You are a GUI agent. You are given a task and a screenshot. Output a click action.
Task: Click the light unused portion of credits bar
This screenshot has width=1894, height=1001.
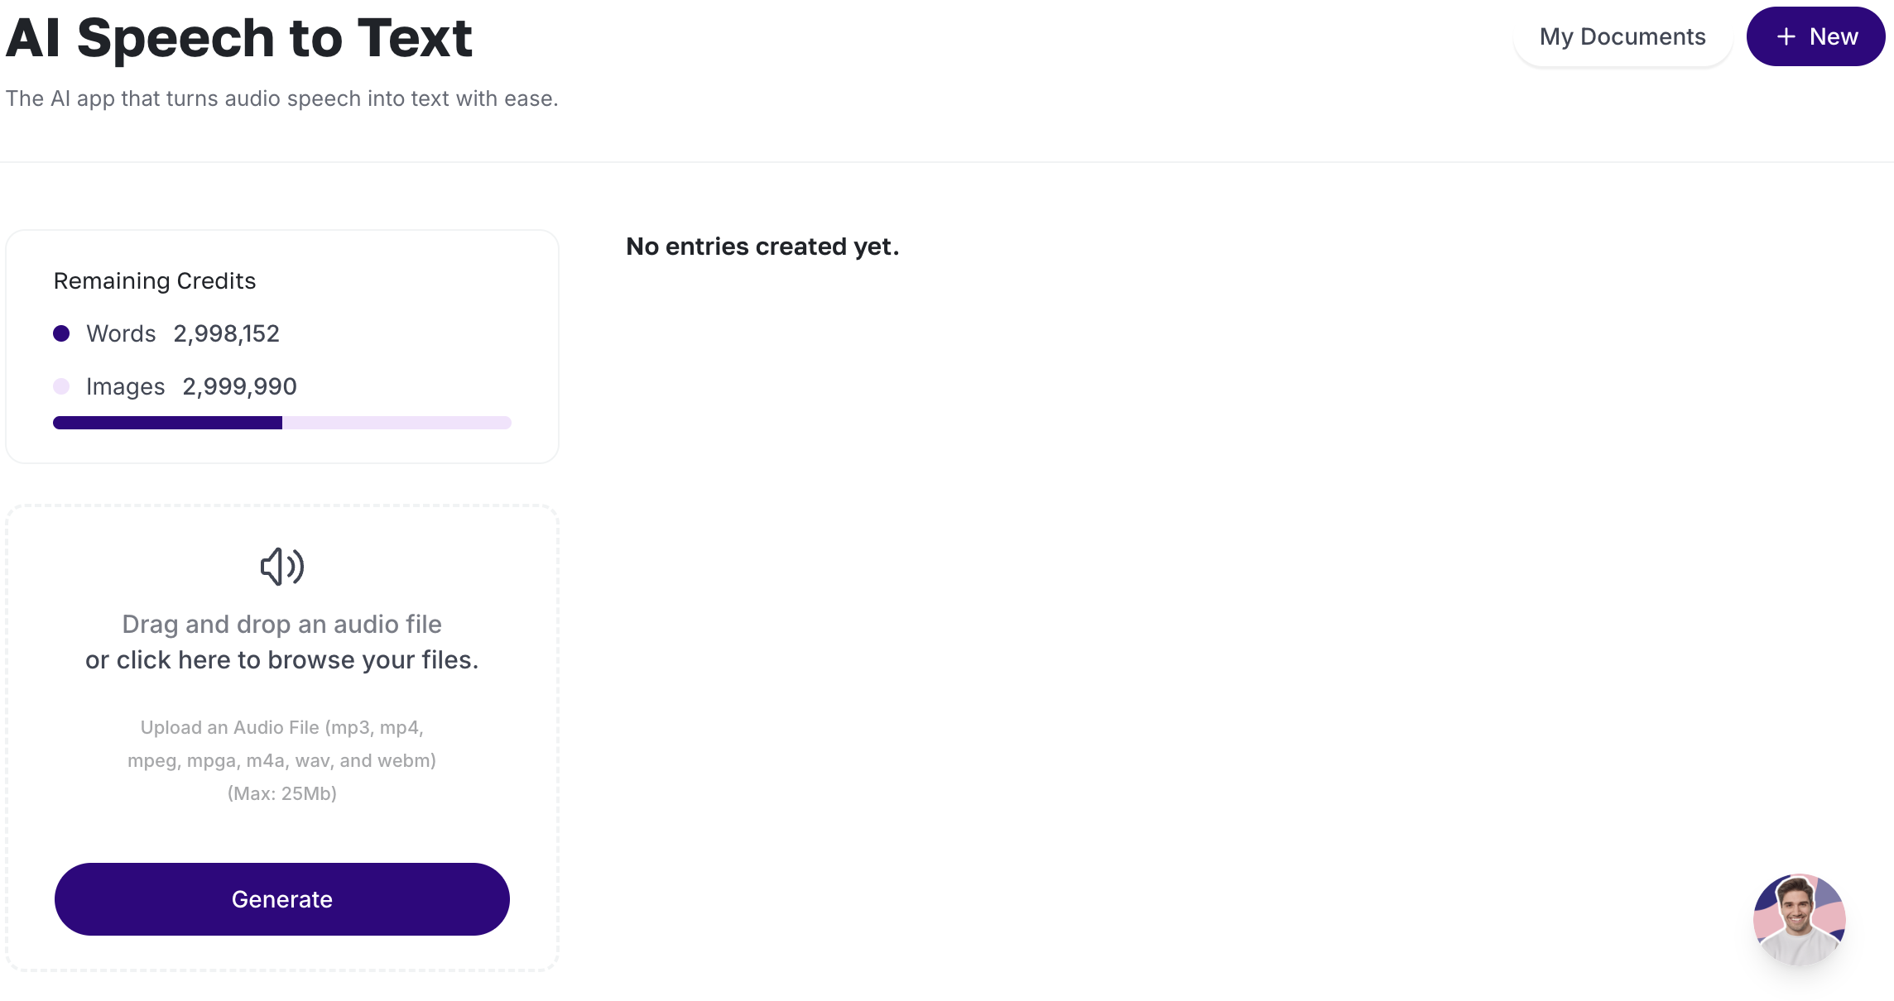click(x=397, y=423)
